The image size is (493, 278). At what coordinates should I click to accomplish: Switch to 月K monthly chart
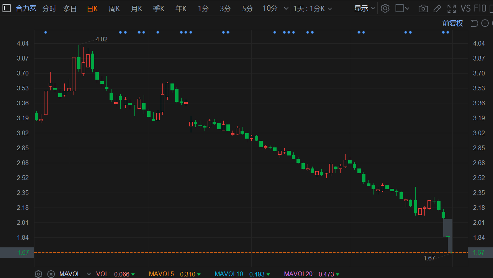click(136, 8)
